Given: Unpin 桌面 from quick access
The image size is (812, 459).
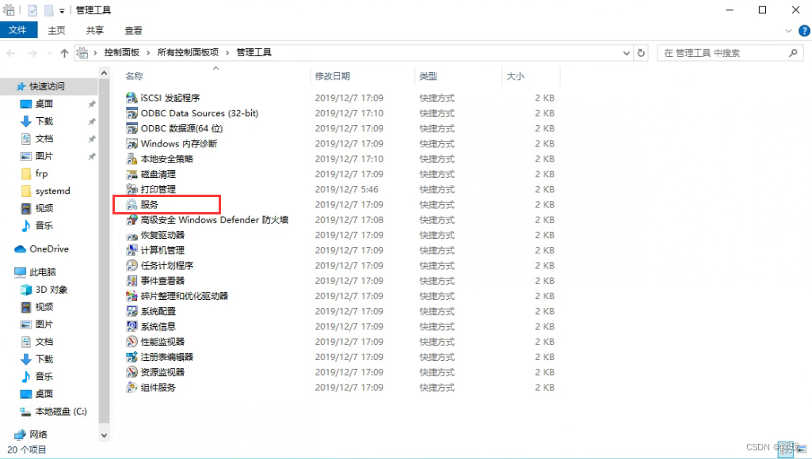Looking at the screenshot, I should click(x=93, y=105).
